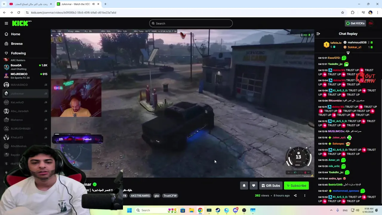The image size is (382, 215).
Task: Click the Get KICKs button
Action: [355, 23]
